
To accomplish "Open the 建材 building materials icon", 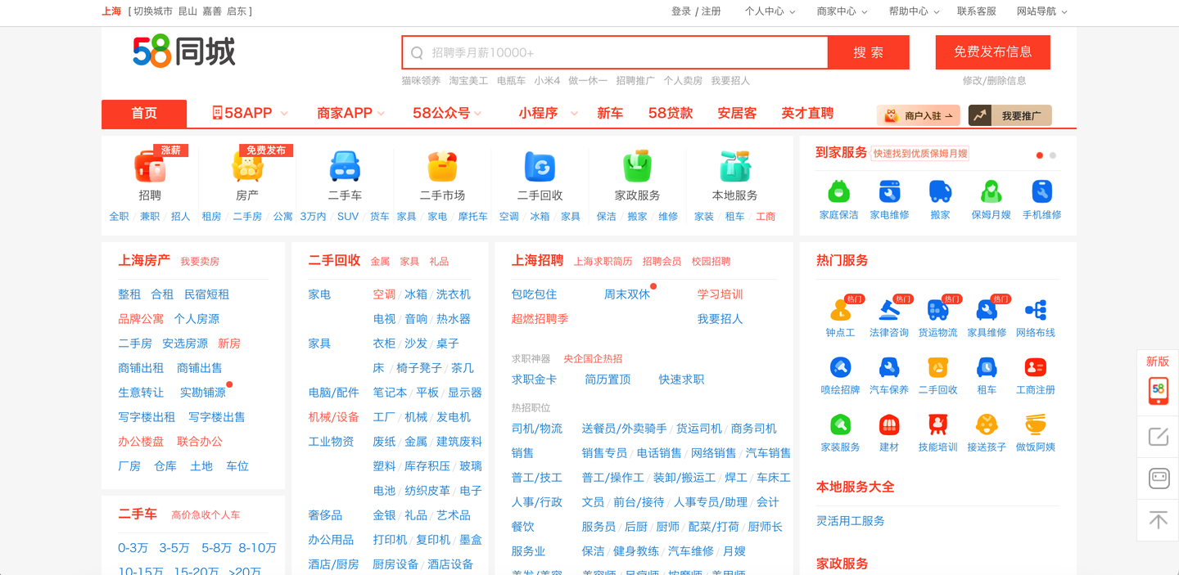I will [x=889, y=425].
